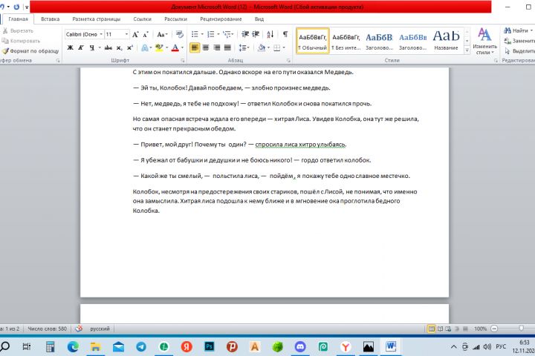Screen dimensions: 535x356
Task: Open the Рецензирование tab
Action: (221, 19)
